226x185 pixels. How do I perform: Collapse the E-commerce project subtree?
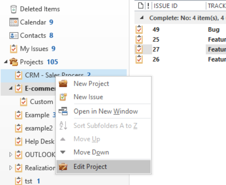11,88
